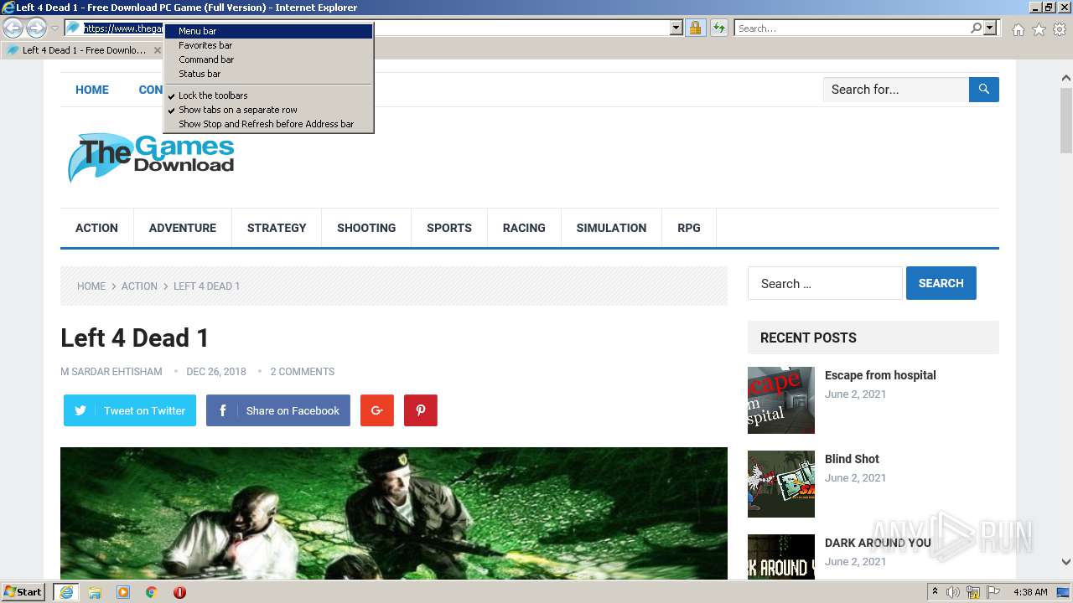Open DARK AROUND YOU post link
The height and width of the screenshot is (603, 1073).
point(878,543)
